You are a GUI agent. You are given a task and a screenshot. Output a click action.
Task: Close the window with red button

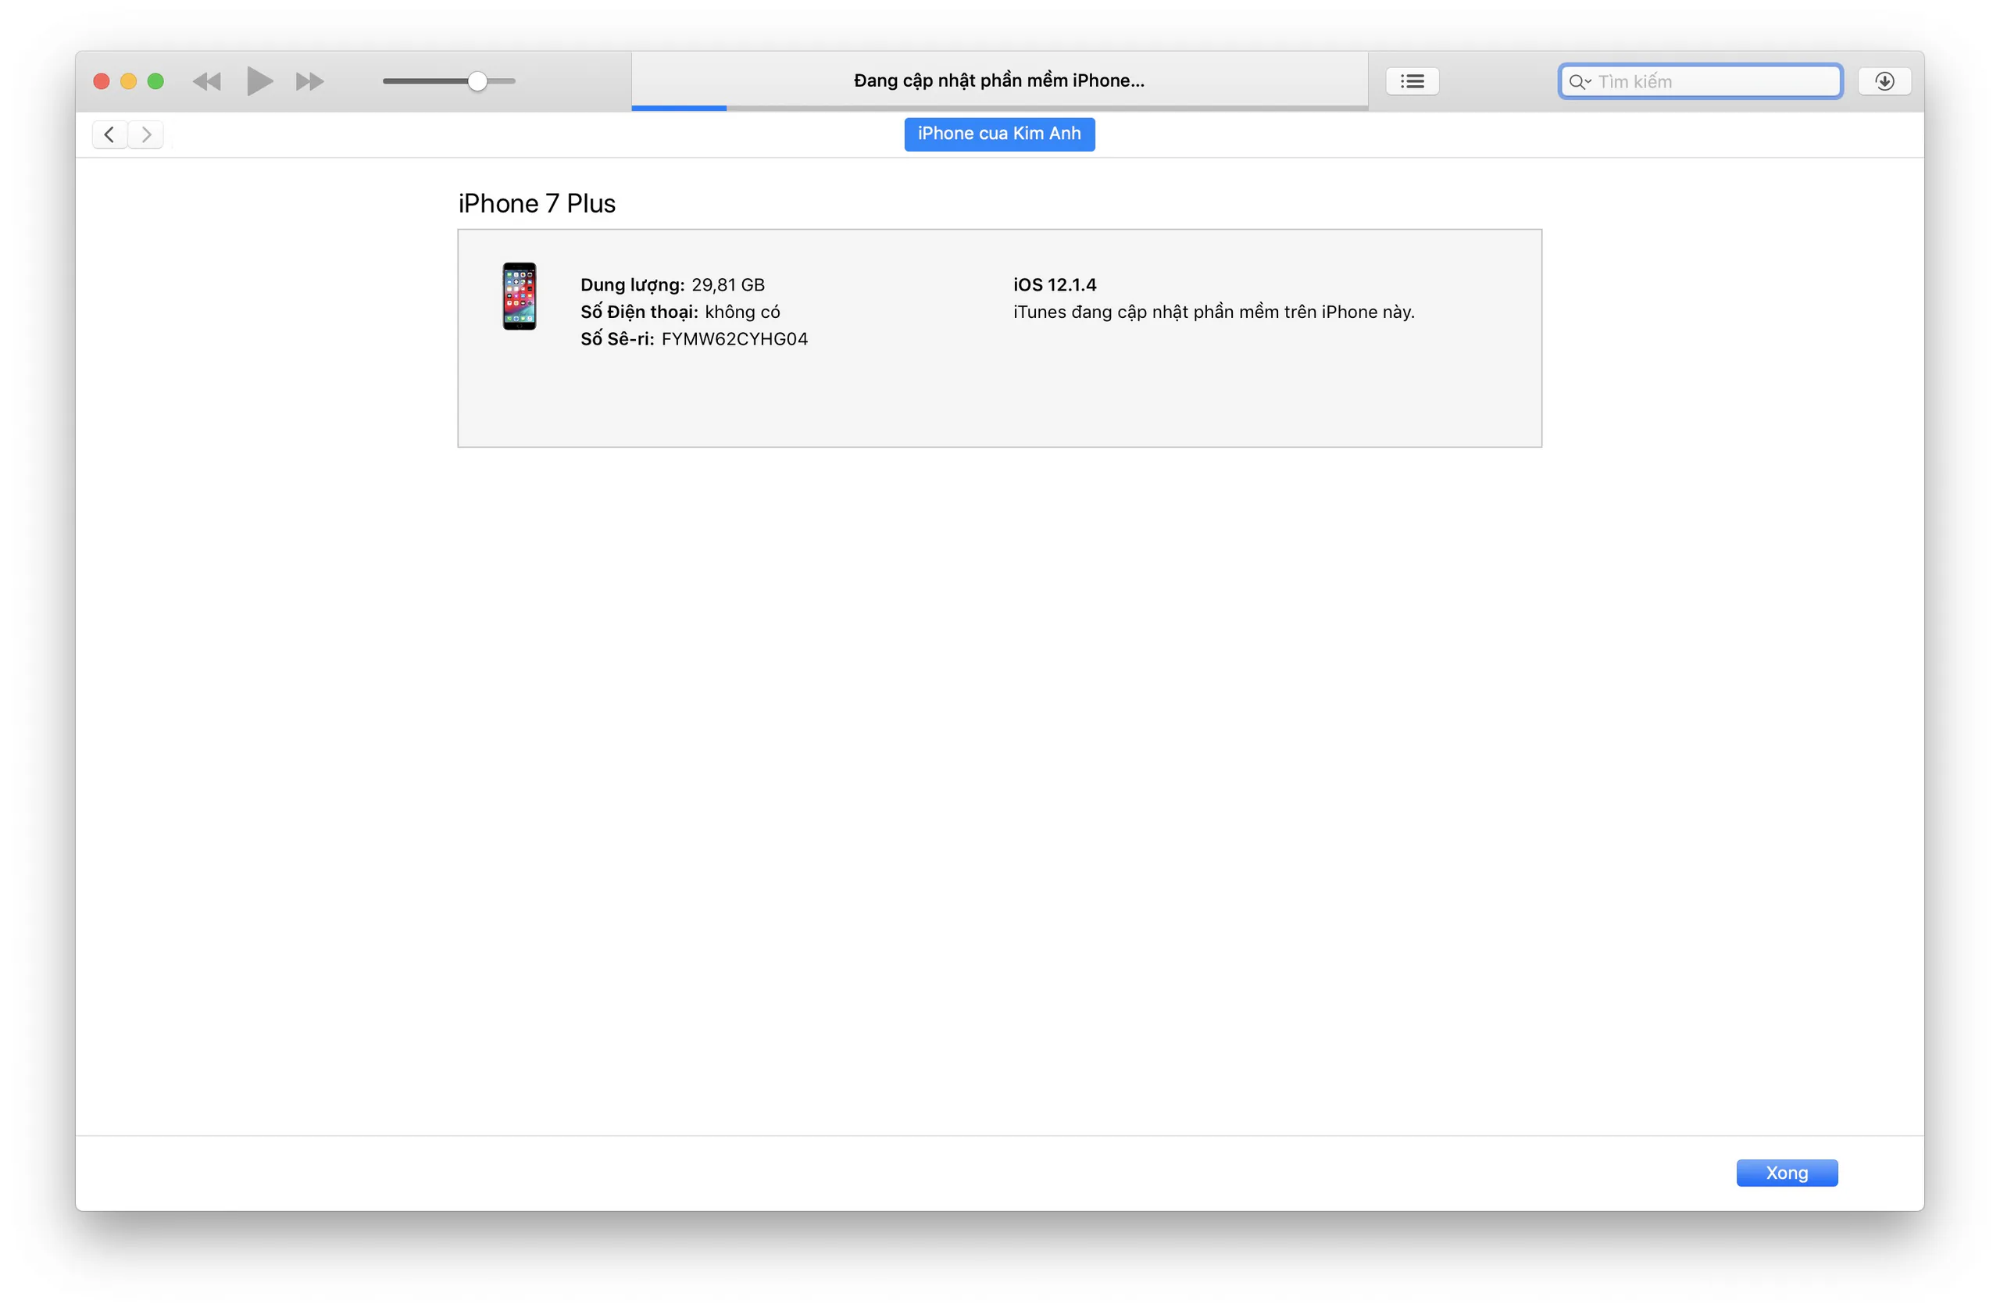[x=102, y=80]
